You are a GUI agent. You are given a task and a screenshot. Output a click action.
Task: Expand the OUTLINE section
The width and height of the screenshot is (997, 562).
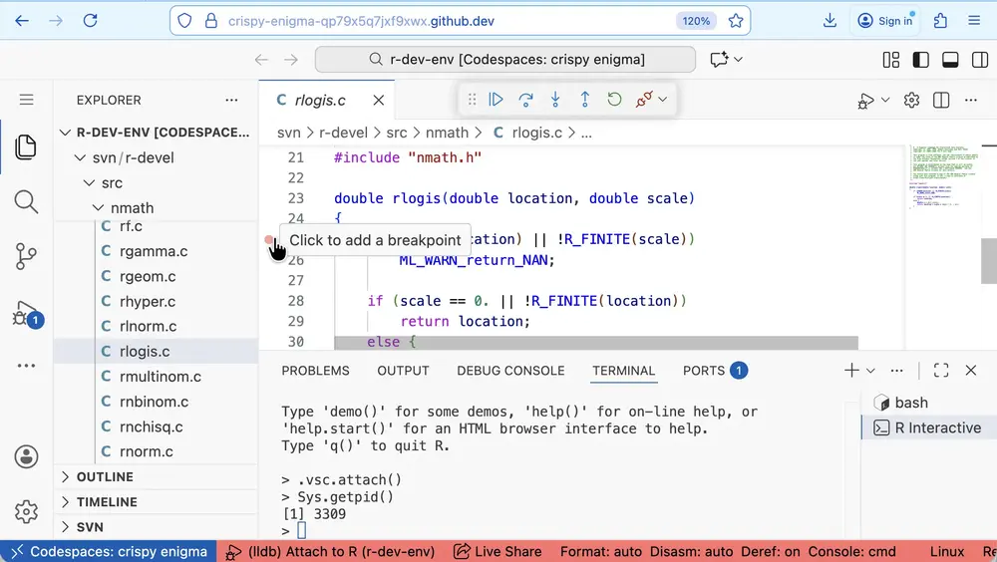coord(105,477)
